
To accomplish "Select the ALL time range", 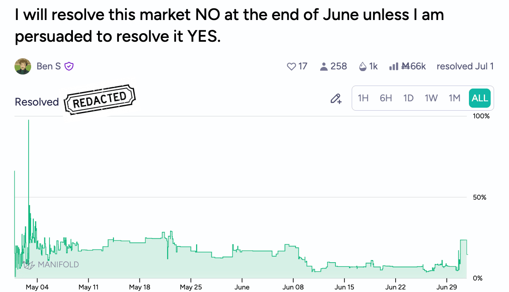I will (x=480, y=98).
